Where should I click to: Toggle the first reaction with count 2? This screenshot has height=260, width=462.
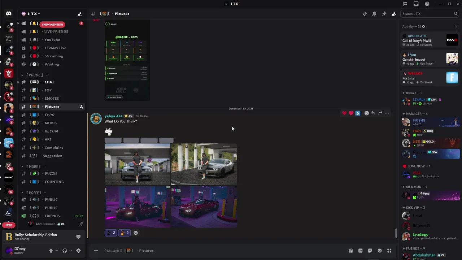click(x=111, y=233)
